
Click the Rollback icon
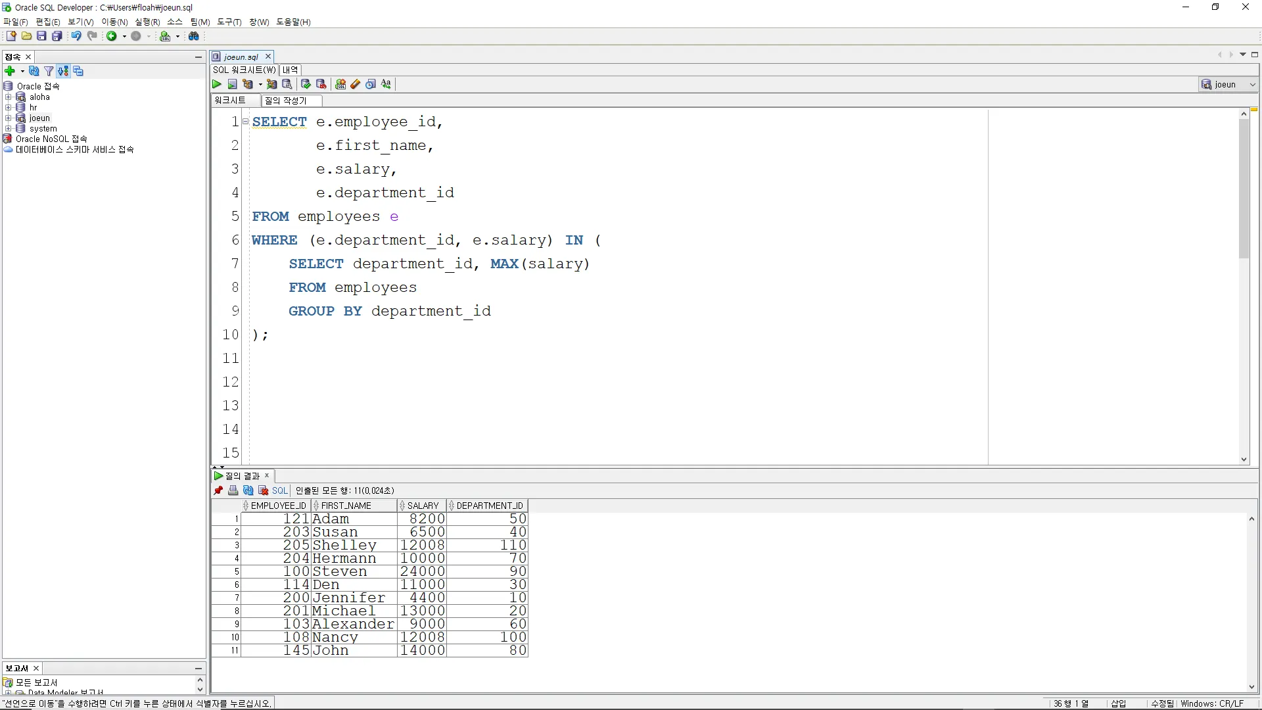321,84
